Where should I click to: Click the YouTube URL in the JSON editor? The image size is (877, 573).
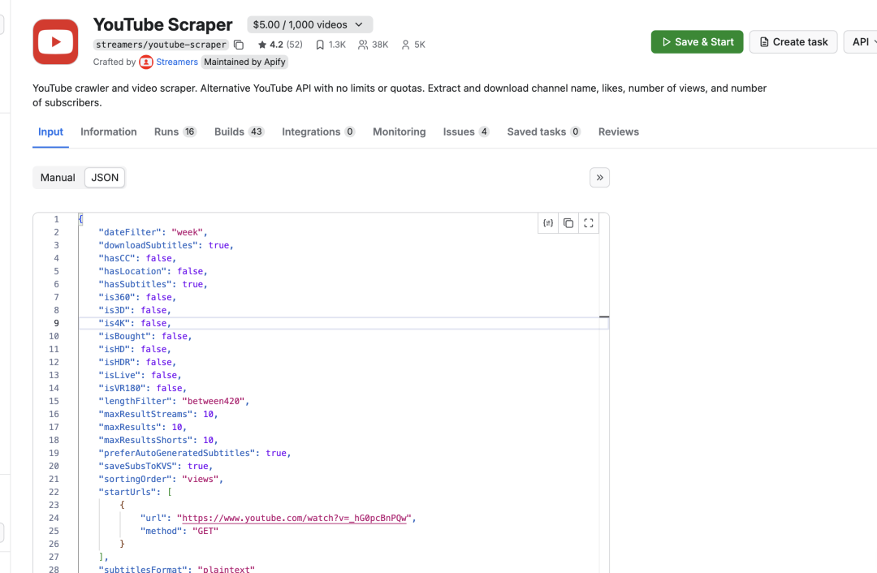click(x=296, y=518)
